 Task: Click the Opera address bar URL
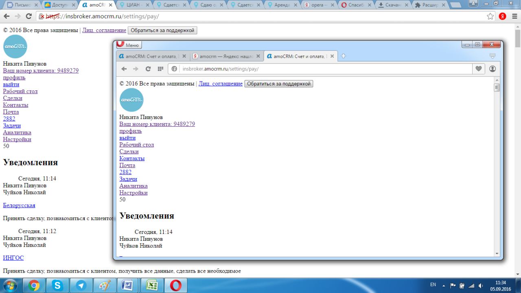pos(221,69)
